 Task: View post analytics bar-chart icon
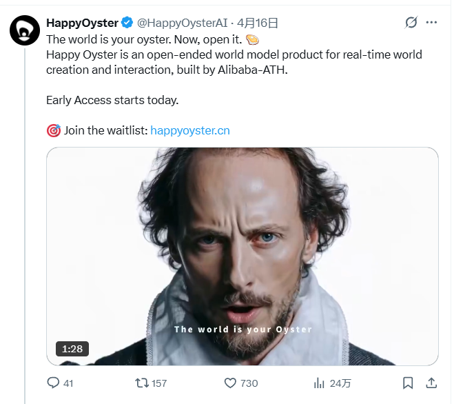[x=319, y=383]
